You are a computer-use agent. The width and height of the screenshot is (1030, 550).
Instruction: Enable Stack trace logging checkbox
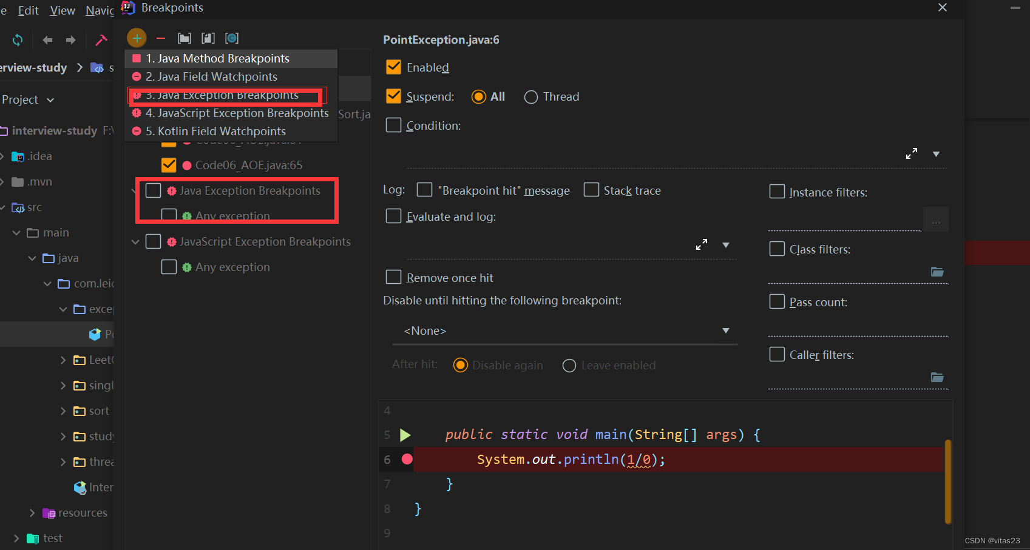pyautogui.click(x=591, y=190)
